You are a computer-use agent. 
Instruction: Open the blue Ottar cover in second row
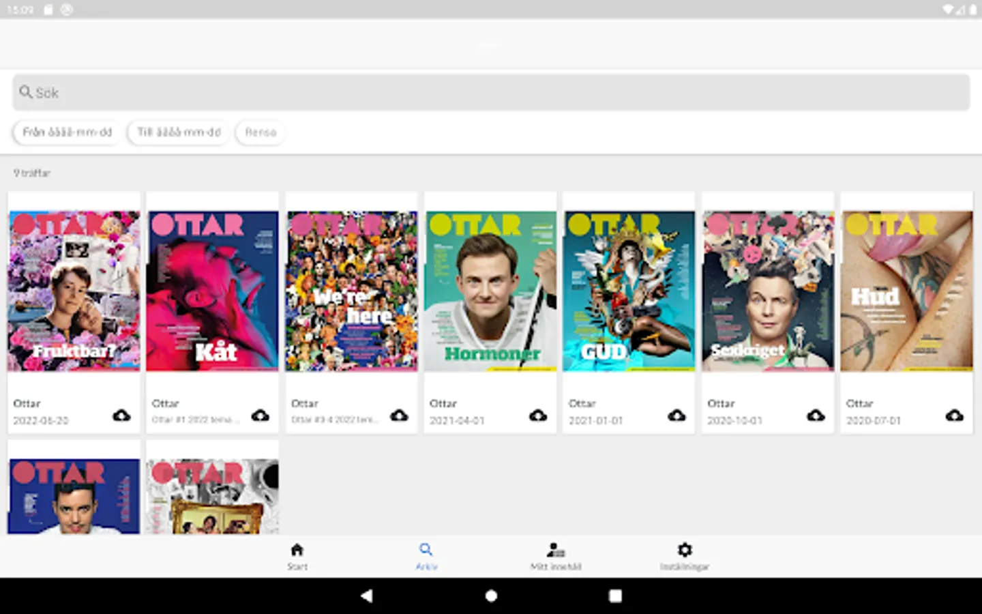click(x=74, y=496)
